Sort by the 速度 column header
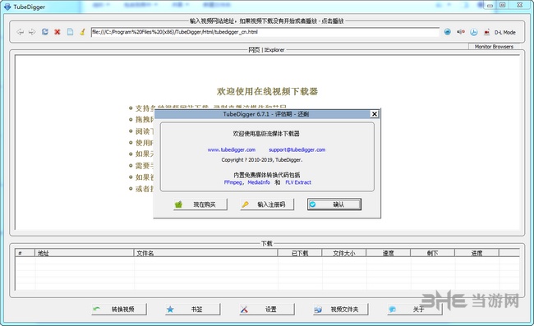534x326 pixels. [389, 253]
